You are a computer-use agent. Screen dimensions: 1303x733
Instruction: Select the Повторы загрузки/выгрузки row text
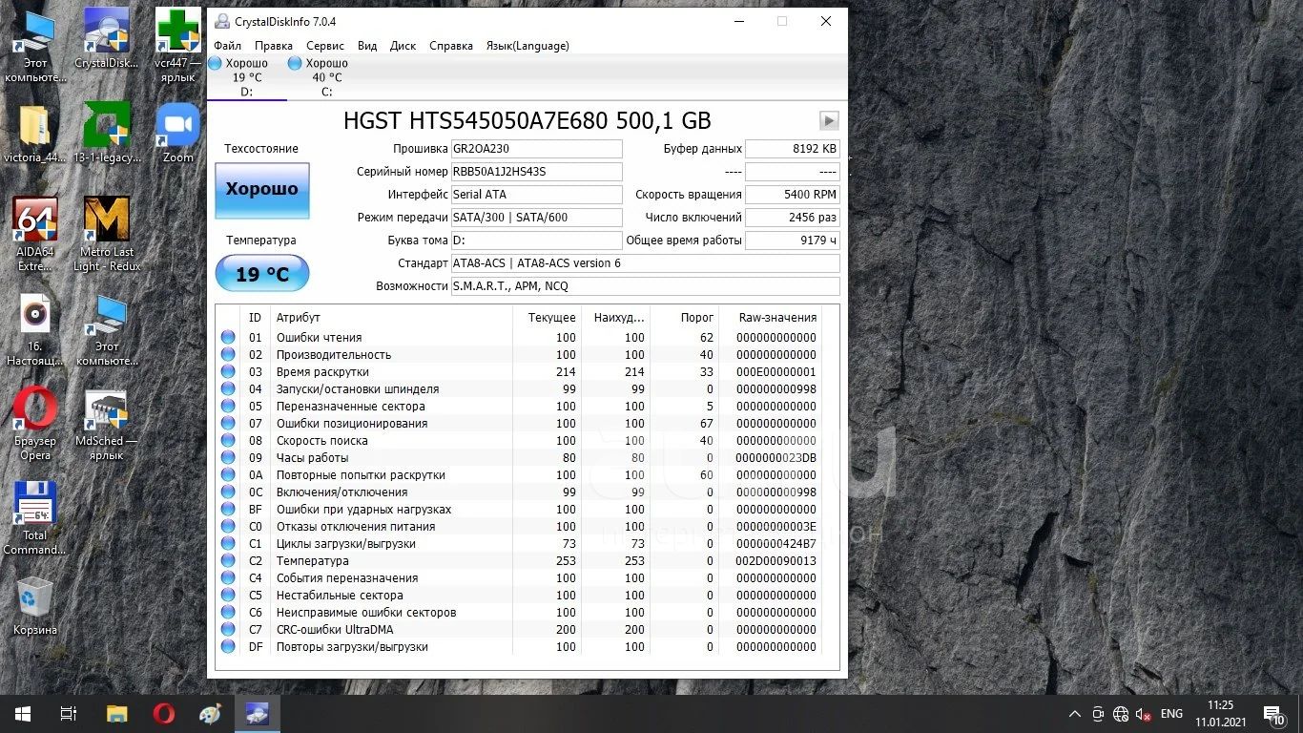tap(352, 647)
